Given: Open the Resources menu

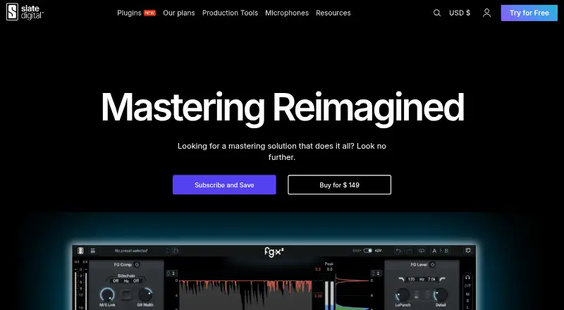Looking at the screenshot, I should click(x=333, y=13).
